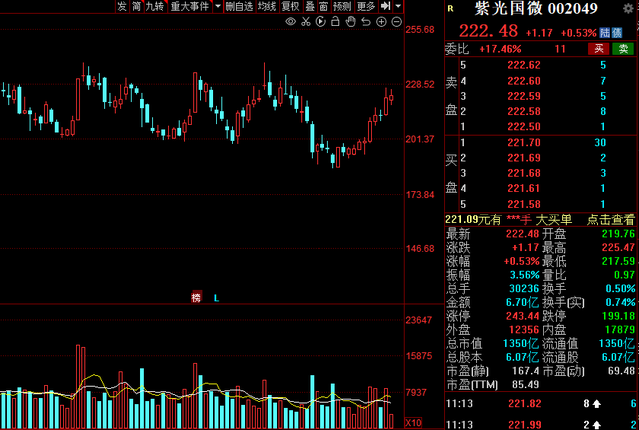Click sell level 5 price 222.62
639x430 pixels.
pos(523,65)
